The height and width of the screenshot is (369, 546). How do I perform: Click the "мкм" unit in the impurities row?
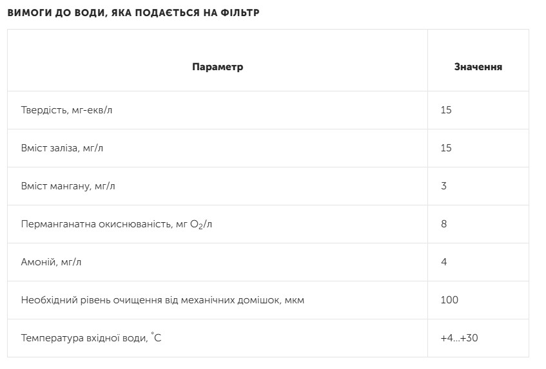point(293,300)
